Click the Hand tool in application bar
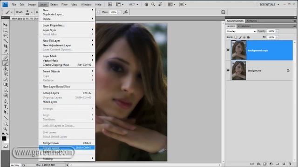Screen dimensions: 298x167 (146, 4)
